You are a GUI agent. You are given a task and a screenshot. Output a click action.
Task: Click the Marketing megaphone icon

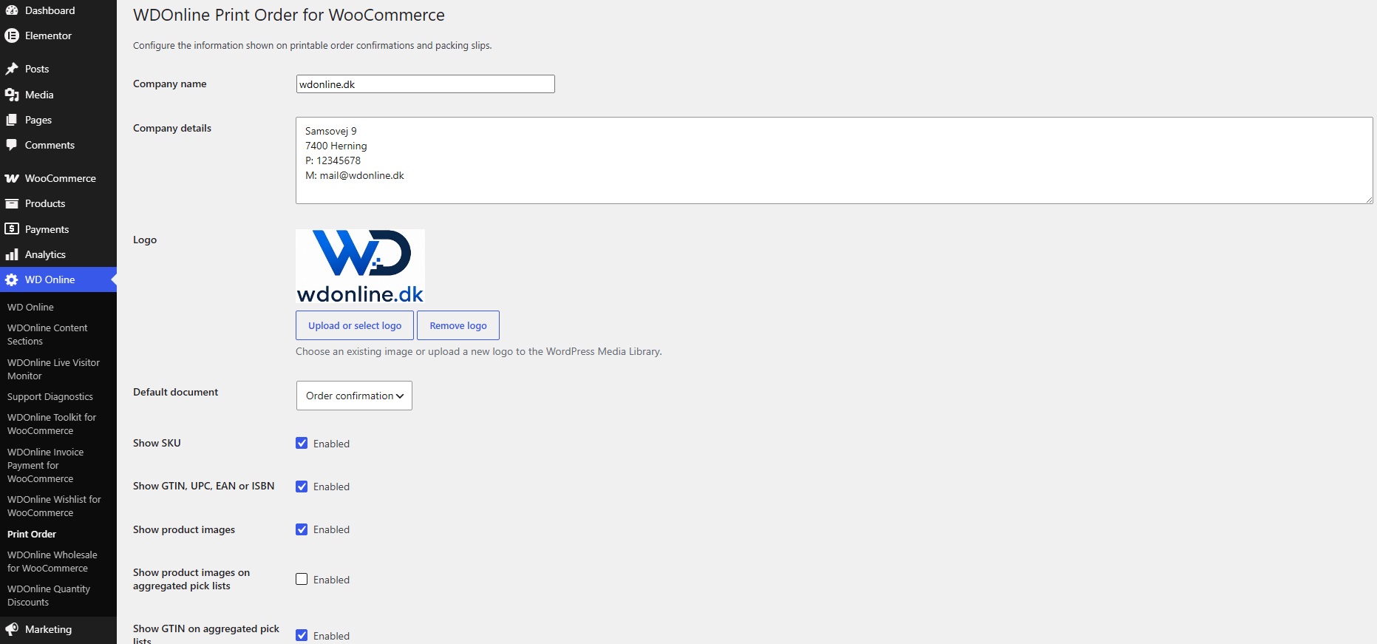(12, 629)
